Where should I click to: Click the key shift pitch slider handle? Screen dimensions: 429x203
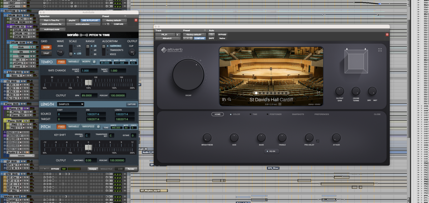click(x=88, y=148)
